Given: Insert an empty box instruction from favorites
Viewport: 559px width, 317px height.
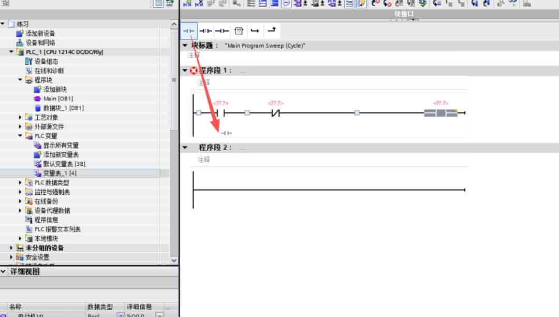Looking at the screenshot, I should (x=239, y=31).
